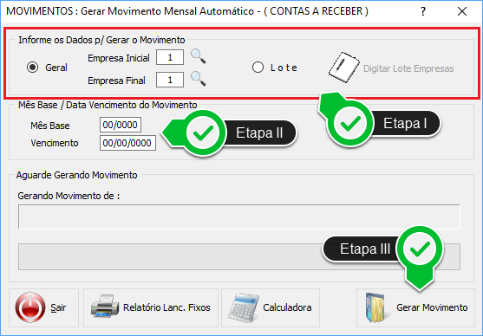Viewport: 483px width, 336px height.
Task: Click the Mês Base input field
Action: pyautogui.click(x=121, y=125)
